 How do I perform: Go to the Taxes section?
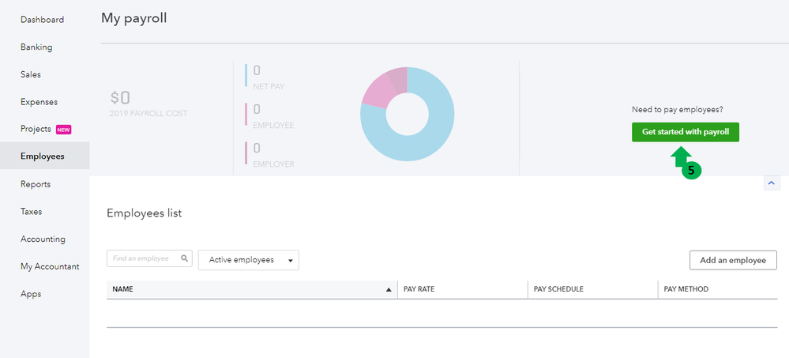(x=32, y=212)
